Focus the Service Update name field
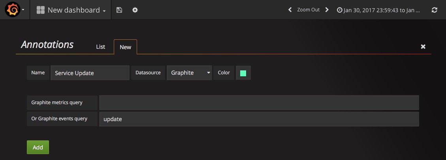Viewport: 446px width, 160px height. (x=90, y=73)
